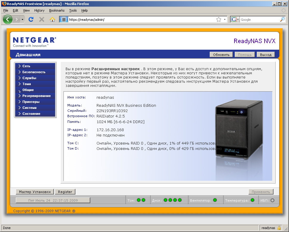This screenshot has width=289, height=232.
Task: Click the NETGEAR logo
Action: point(35,42)
